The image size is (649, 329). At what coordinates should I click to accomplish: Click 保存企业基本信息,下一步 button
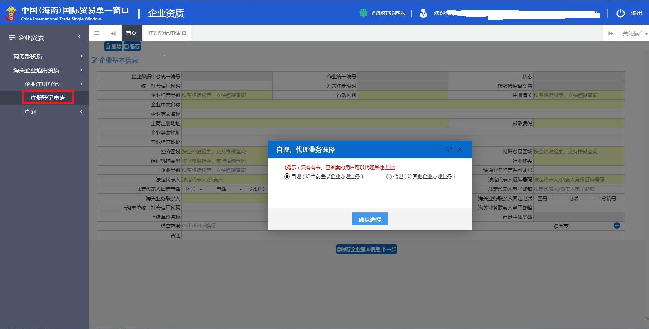pyautogui.click(x=366, y=250)
